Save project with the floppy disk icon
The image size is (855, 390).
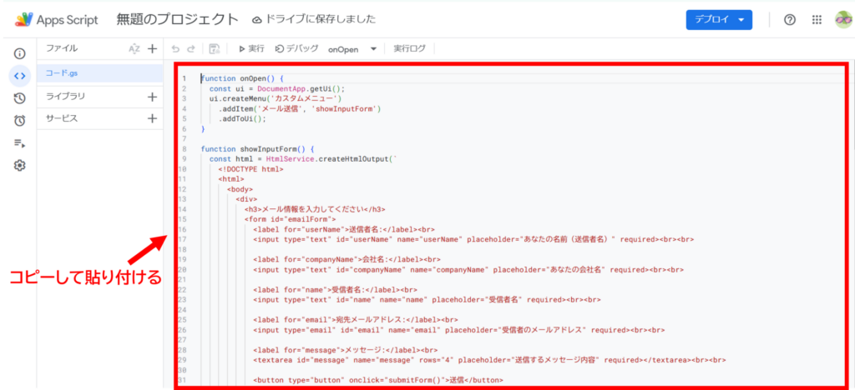[x=215, y=49]
